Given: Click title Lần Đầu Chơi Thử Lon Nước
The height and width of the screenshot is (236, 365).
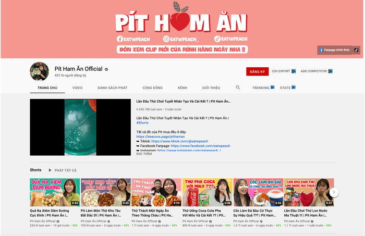Looking at the screenshot, I should [x=306, y=213].
